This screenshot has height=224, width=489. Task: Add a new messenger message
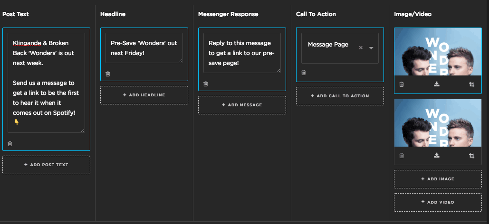click(242, 105)
